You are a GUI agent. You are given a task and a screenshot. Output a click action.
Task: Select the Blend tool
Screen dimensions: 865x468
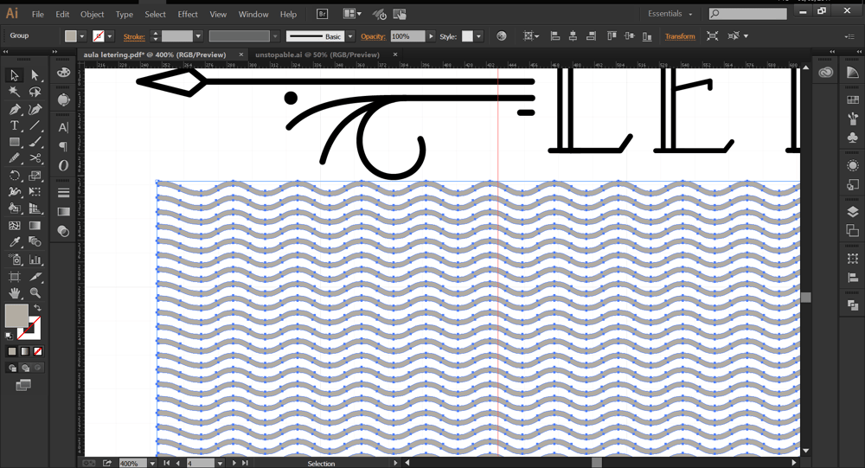tap(35, 241)
